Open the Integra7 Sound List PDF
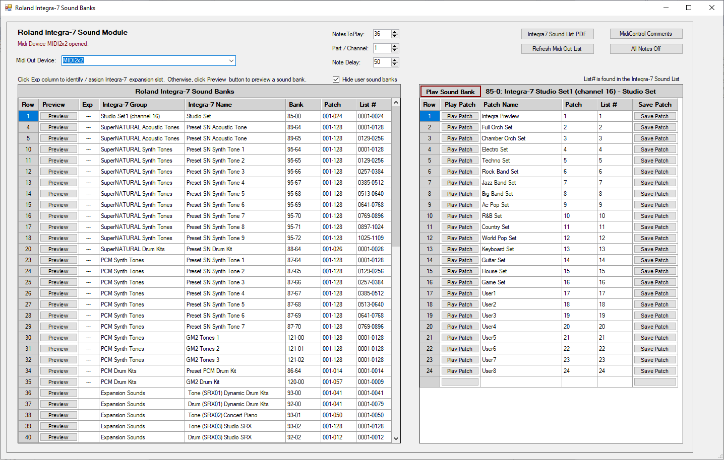Screen dimensions: 724x462 [557, 34]
